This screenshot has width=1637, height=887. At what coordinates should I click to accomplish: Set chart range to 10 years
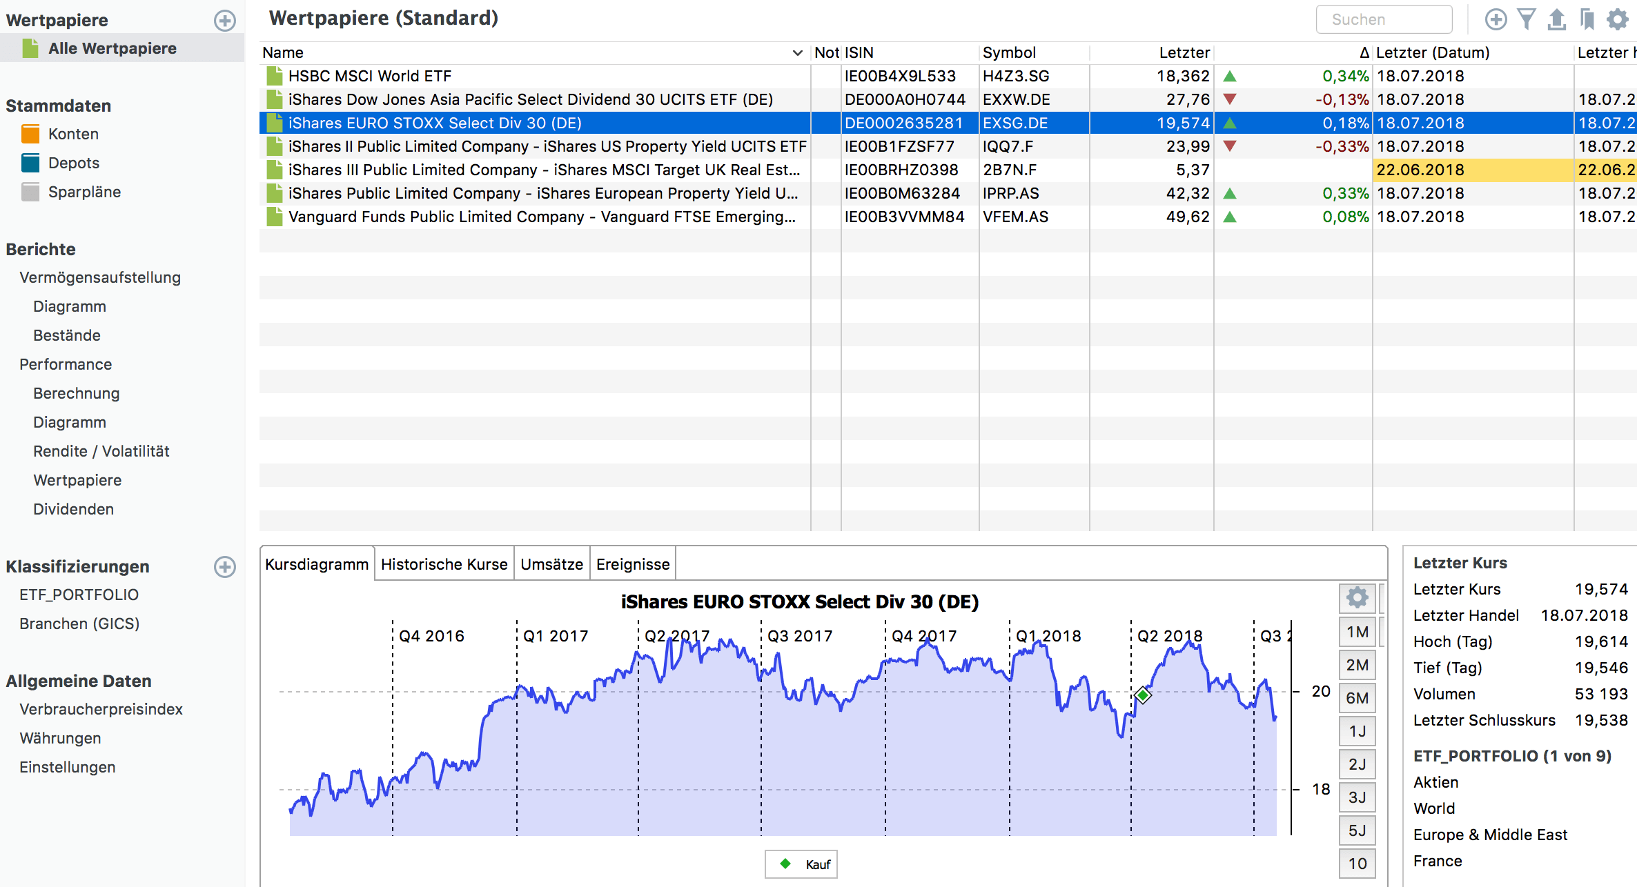1357,864
